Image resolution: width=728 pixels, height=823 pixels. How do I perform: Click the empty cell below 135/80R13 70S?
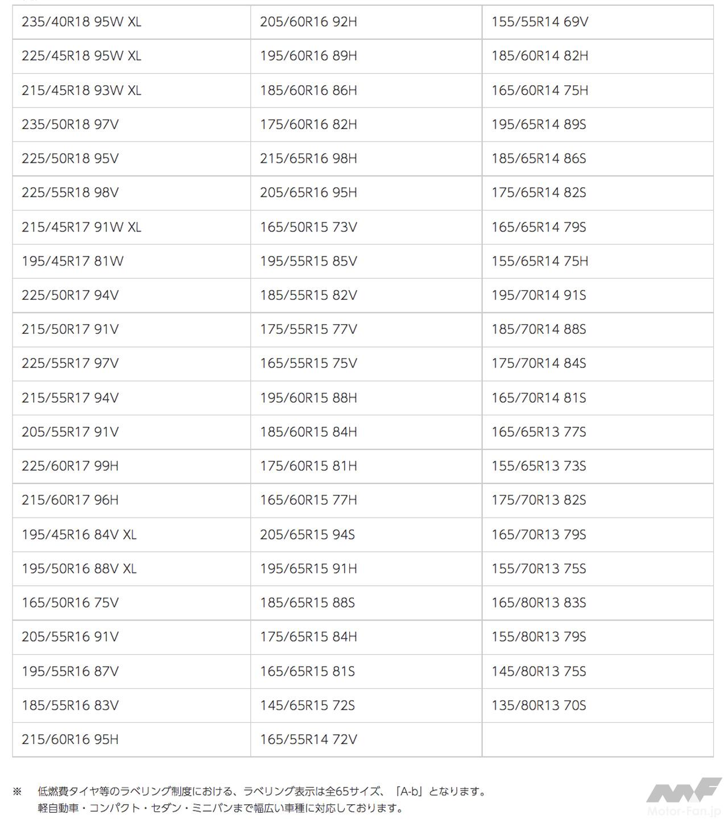597,740
